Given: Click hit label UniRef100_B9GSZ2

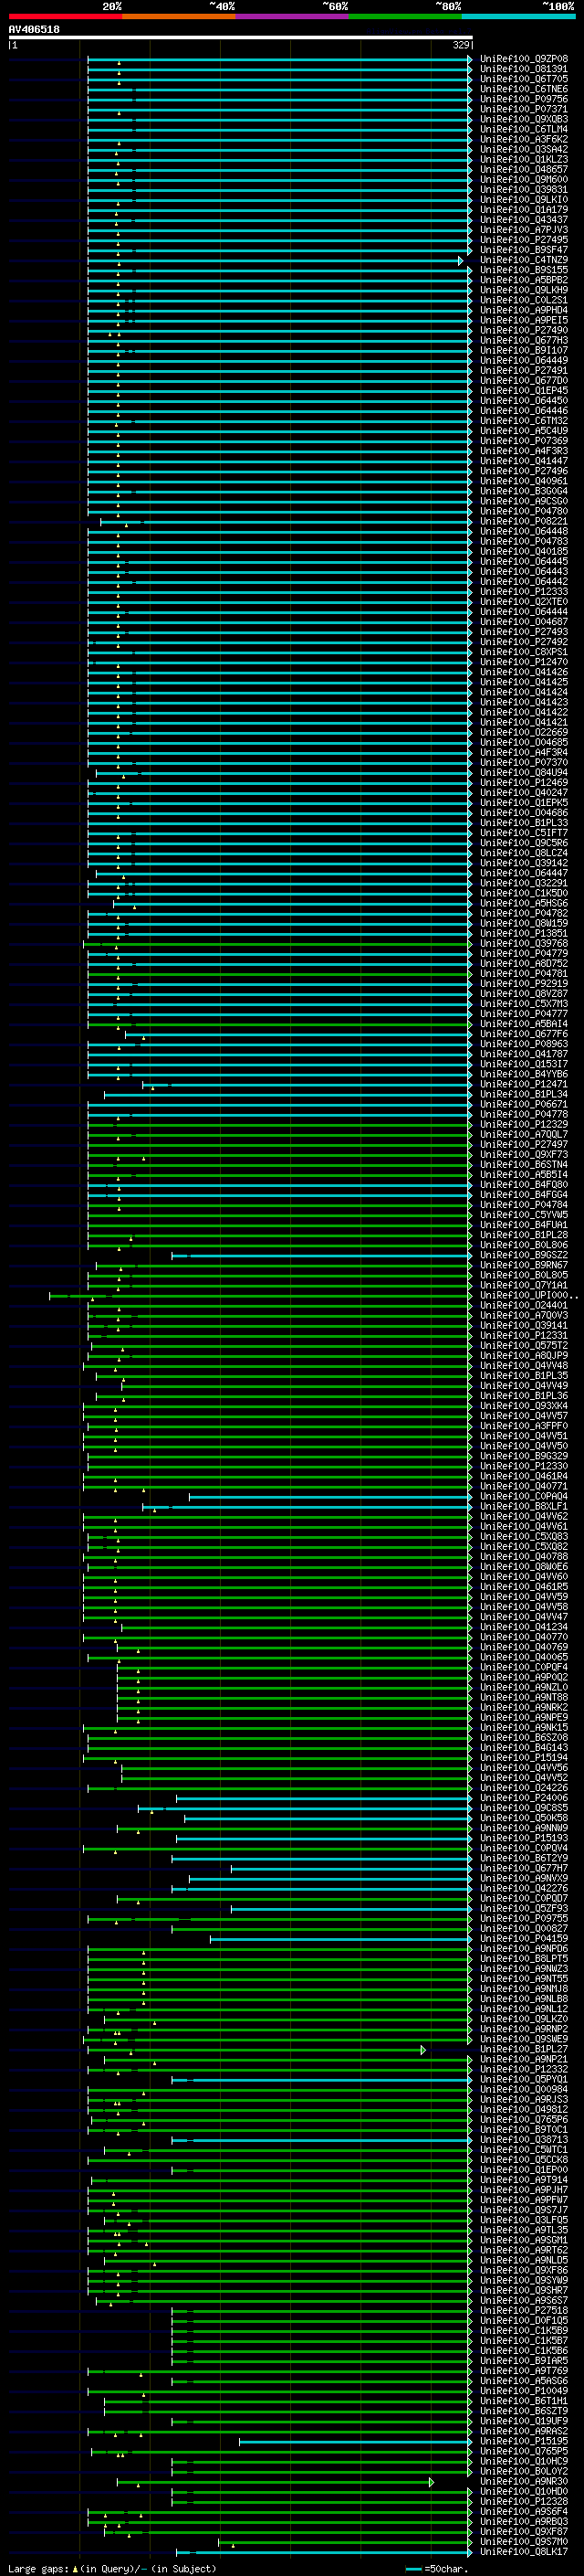Looking at the screenshot, I should click(524, 1255).
